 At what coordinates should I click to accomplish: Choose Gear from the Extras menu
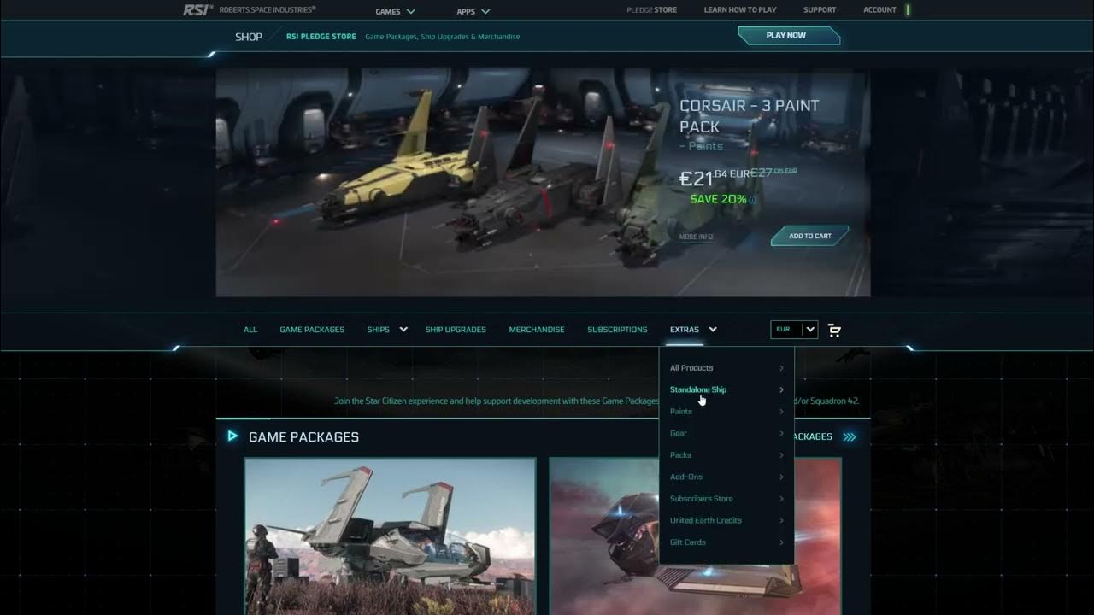(679, 433)
